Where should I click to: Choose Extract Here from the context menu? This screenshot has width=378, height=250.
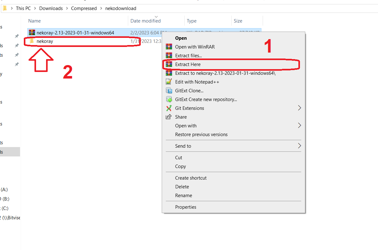pyautogui.click(x=188, y=64)
